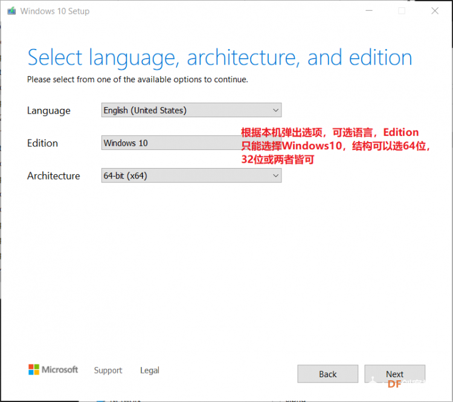Click the 'Please select from one' instruction text
Screen dimensions: 453x402
tap(138, 80)
